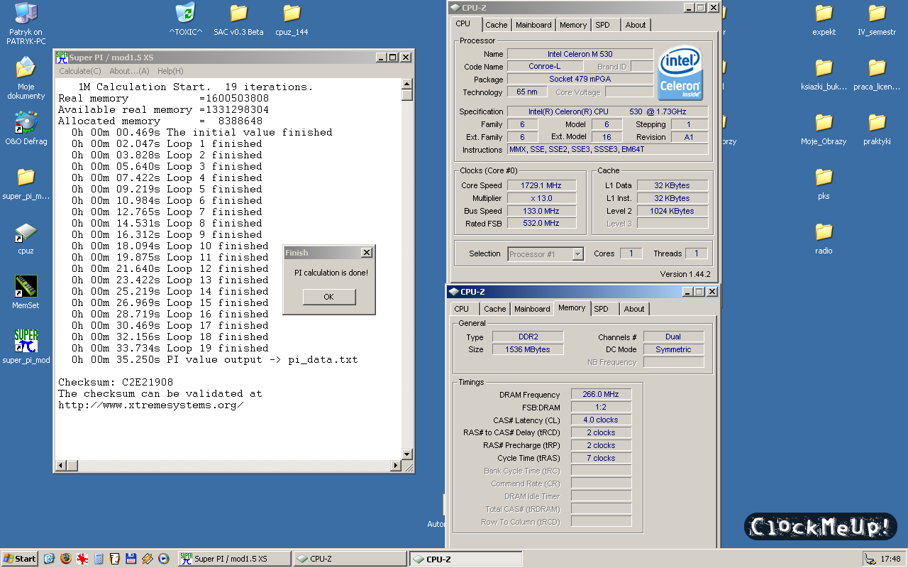Open the disabled Processor #1 selection dropdown
The height and width of the screenshot is (568, 908).
546,253
